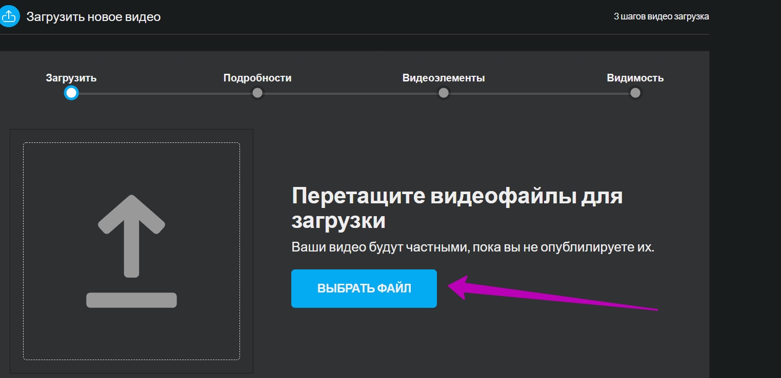This screenshot has width=781, height=378.
Task: Click the 3 шагов видео загрузка text
Action: click(x=662, y=16)
